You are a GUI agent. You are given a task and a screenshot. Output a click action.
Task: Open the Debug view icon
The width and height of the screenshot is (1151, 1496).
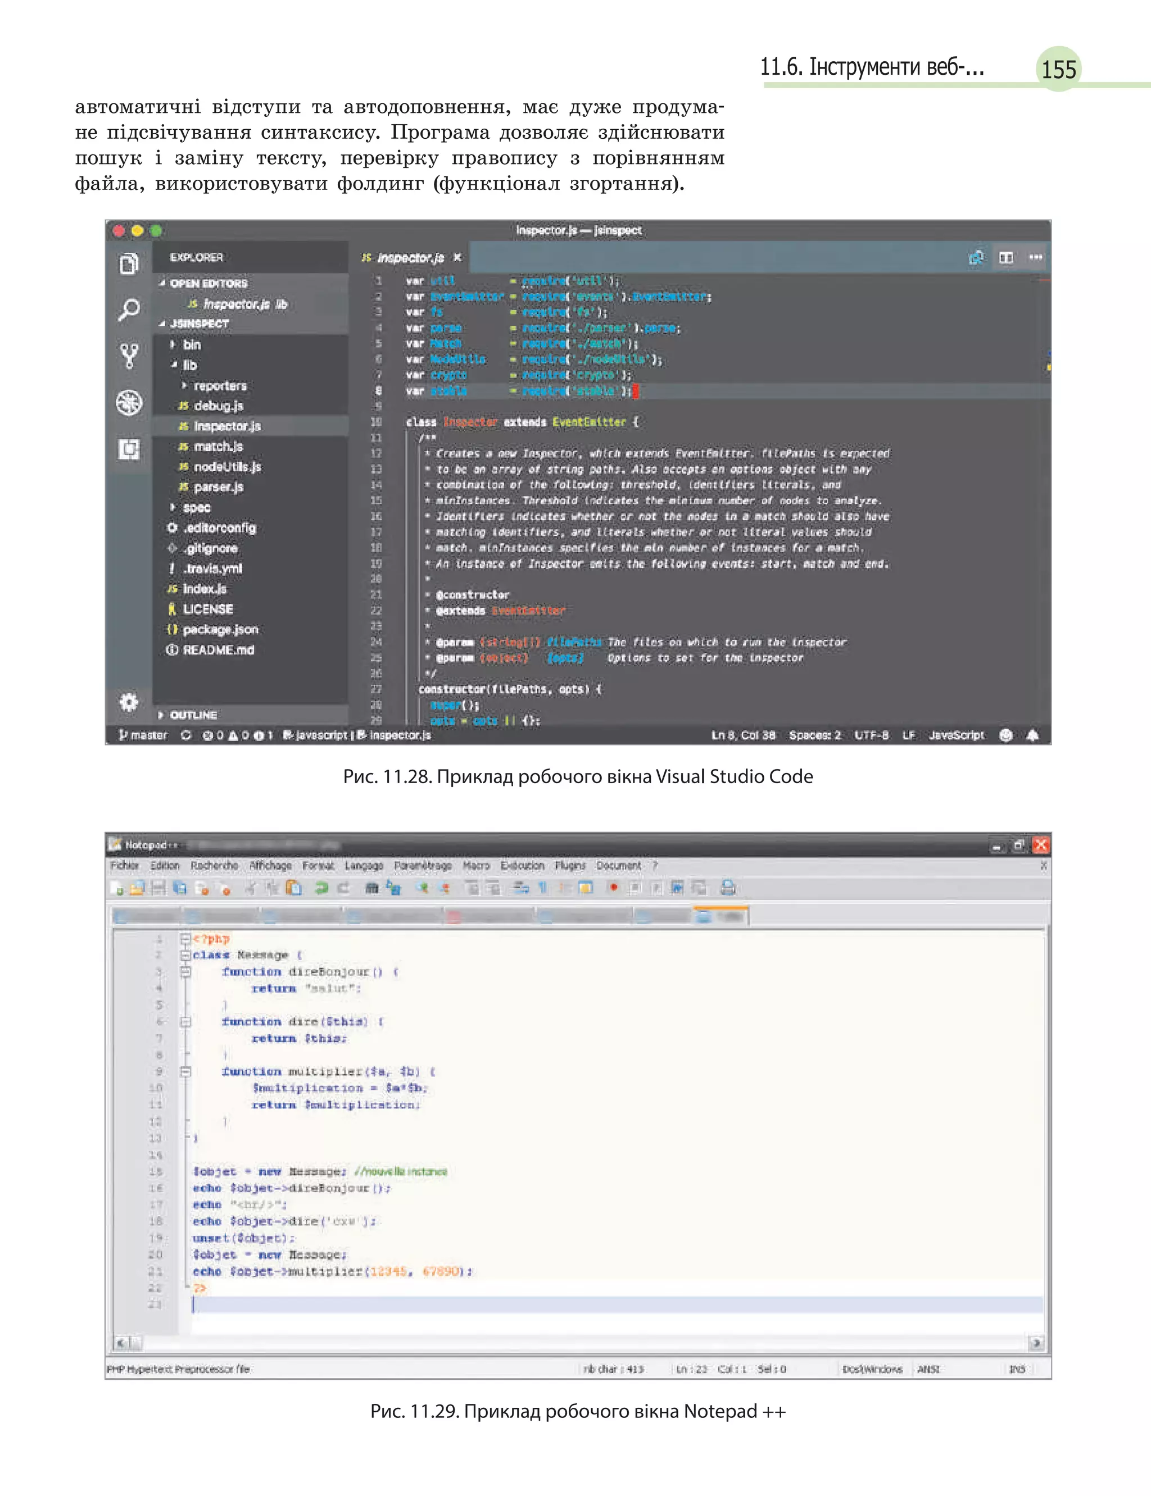pyautogui.click(x=129, y=403)
